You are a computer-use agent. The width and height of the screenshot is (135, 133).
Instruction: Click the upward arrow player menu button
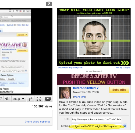click(x=48, y=99)
